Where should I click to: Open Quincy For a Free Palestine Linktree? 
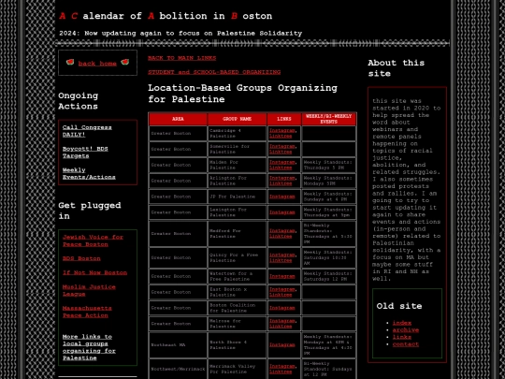pos(281,260)
